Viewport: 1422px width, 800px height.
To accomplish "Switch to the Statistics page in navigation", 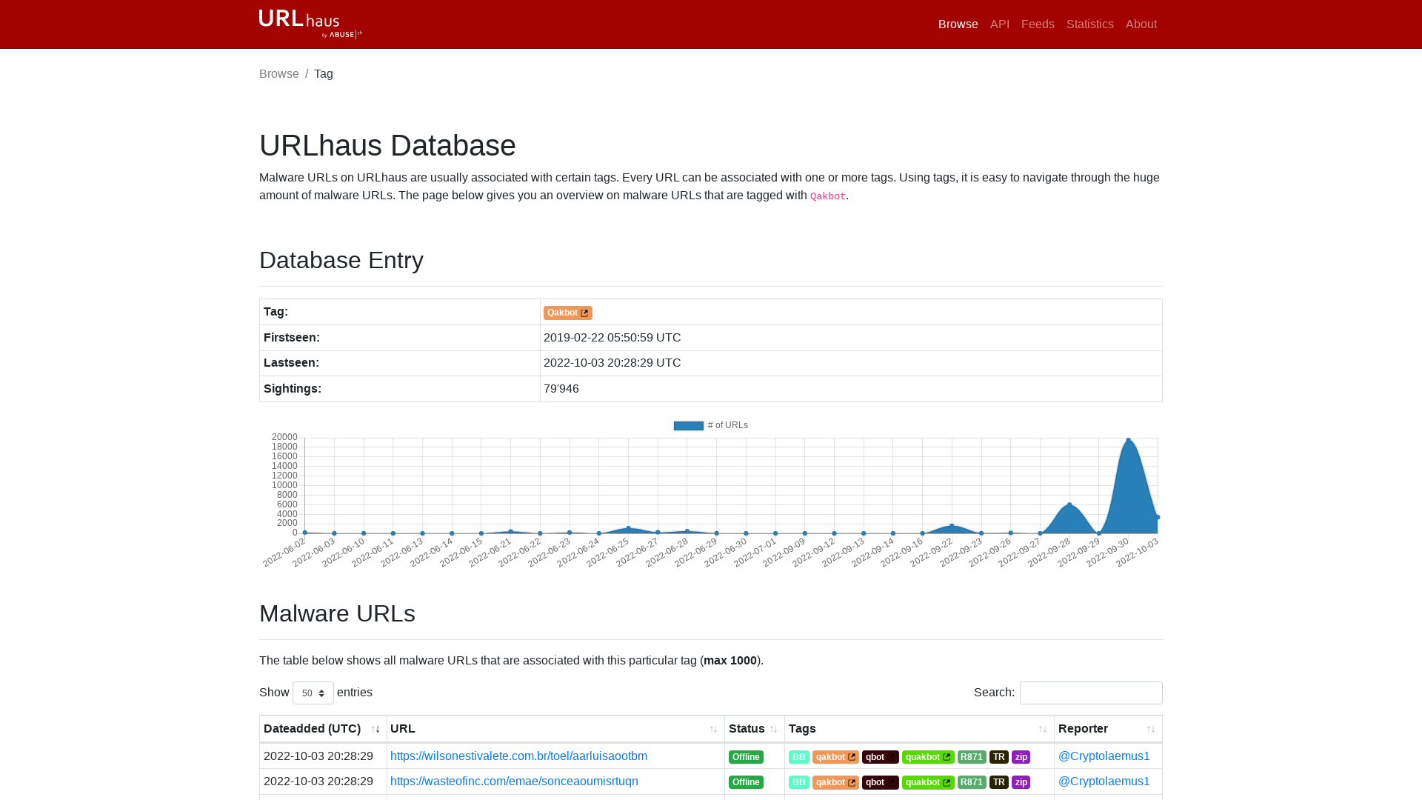I will click(x=1089, y=24).
